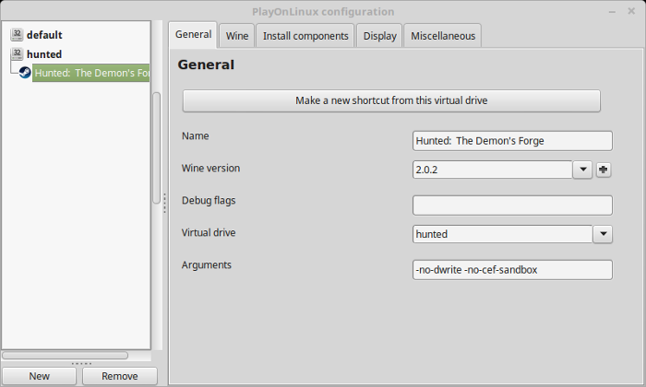Click the Debug flags label
Viewport: 646px width, 387px height.
(x=209, y=201)
